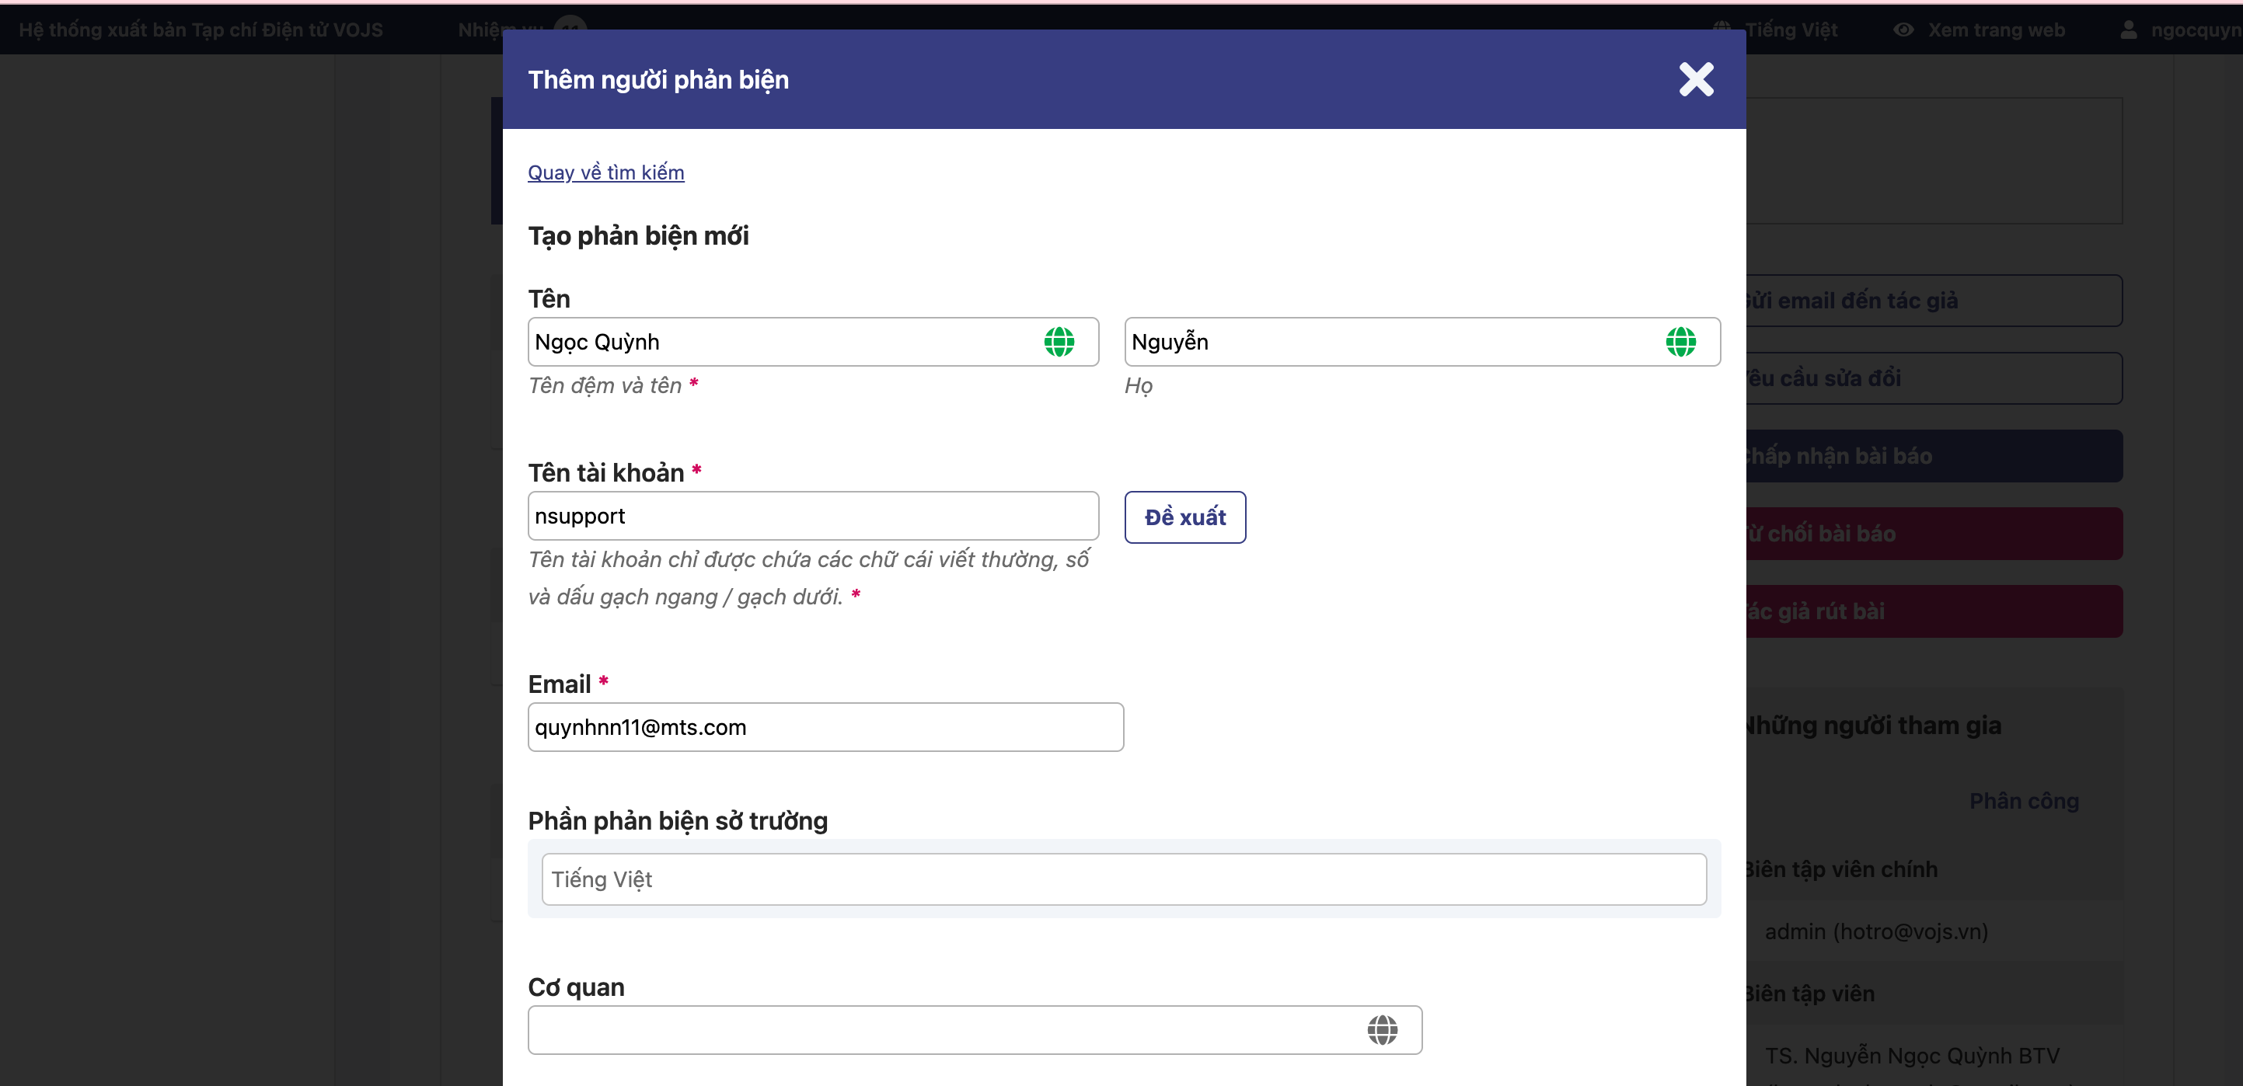Image resolution: width=2243 pixels, height=1086 pixels.
Task: Click eye icon beside Xem trang web
Action: tap(1903, 30)
